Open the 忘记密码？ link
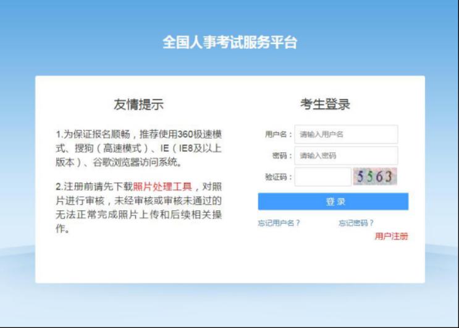Screen dimensions: 459x328 (x=356, y=223)
